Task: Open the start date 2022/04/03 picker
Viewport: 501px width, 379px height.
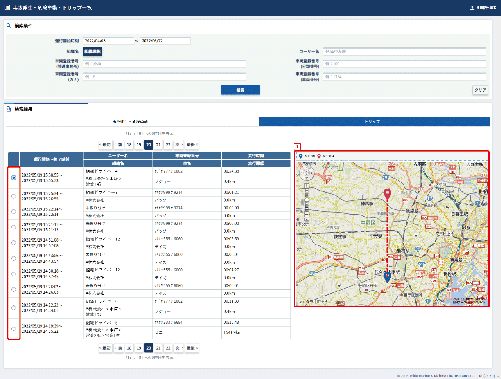Action: click(x=108, y=41)
